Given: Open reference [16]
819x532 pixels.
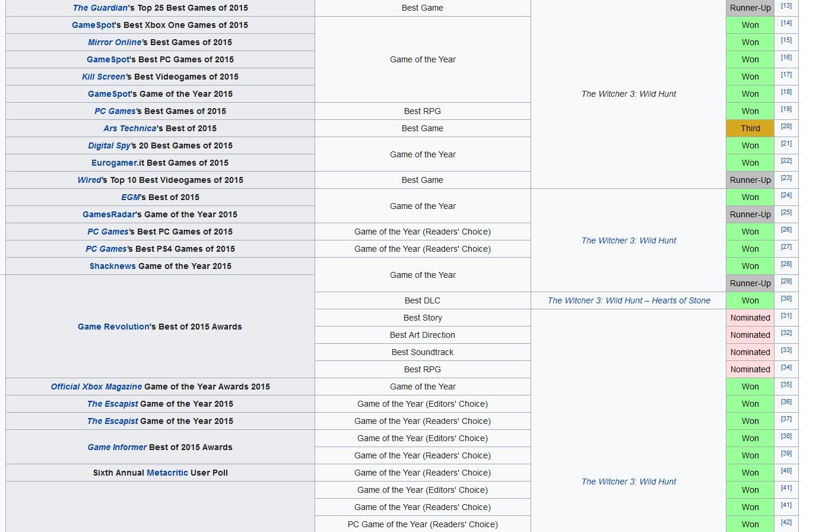Looking at the screenshot, I should 786,58.
